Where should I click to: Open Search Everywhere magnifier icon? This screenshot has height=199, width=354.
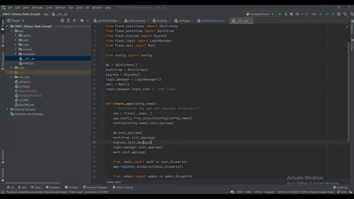(x=352, y=14)
